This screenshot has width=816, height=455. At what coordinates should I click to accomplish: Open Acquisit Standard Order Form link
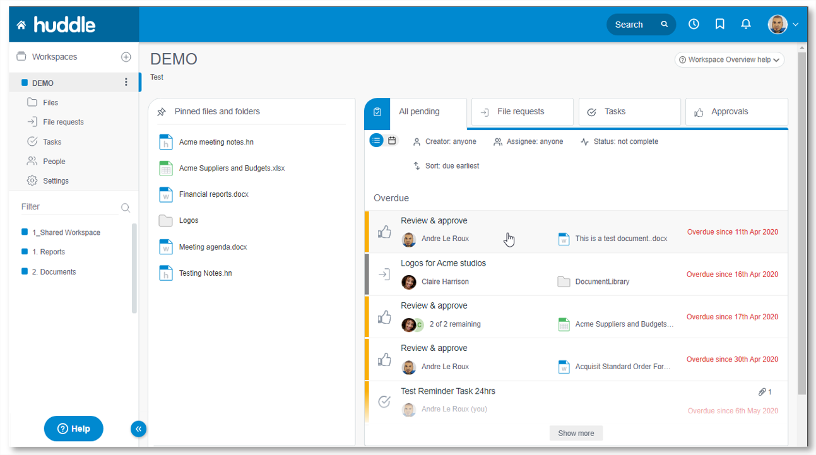pos(623,367)
